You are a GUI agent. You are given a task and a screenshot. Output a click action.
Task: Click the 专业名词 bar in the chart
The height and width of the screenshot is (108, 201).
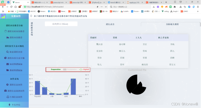[37, 88]
